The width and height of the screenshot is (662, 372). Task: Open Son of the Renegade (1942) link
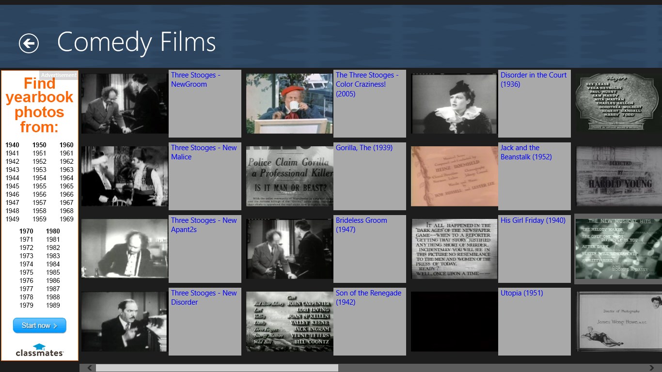coord(368,297)
